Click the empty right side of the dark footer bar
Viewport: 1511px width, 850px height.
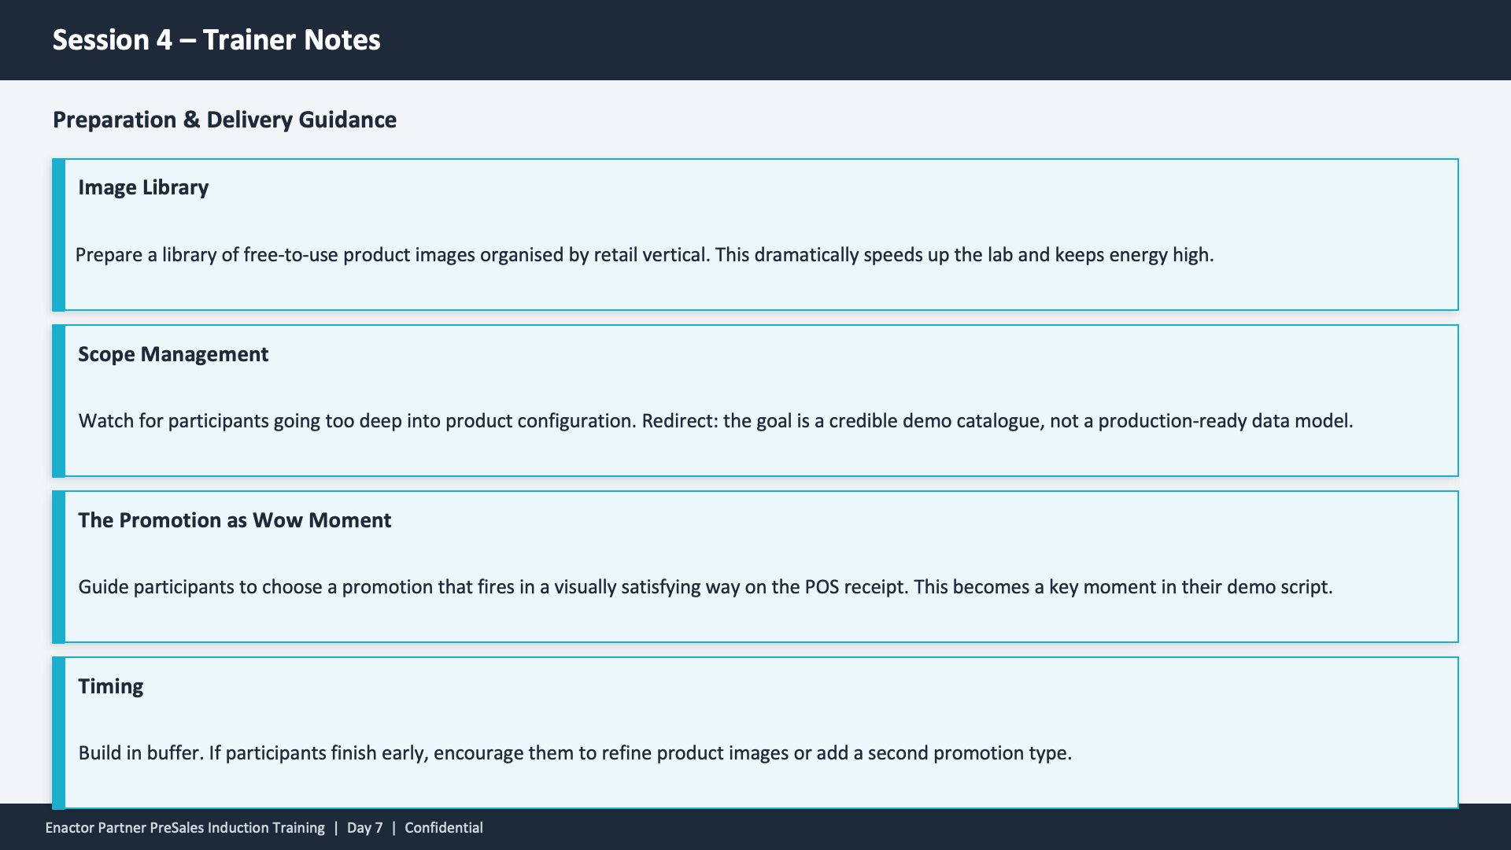1102,830
